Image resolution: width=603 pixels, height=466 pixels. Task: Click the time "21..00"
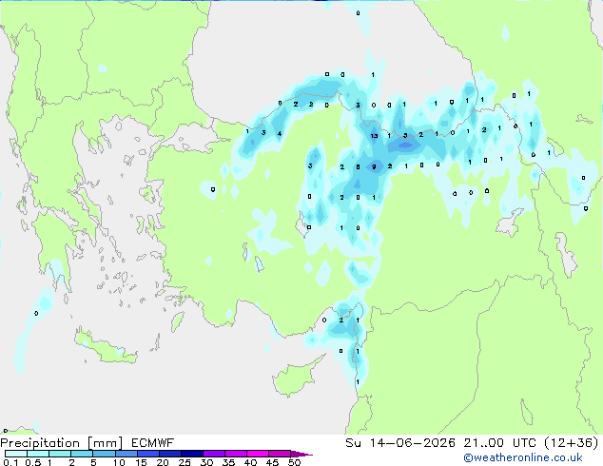click(x=484, y=443)
